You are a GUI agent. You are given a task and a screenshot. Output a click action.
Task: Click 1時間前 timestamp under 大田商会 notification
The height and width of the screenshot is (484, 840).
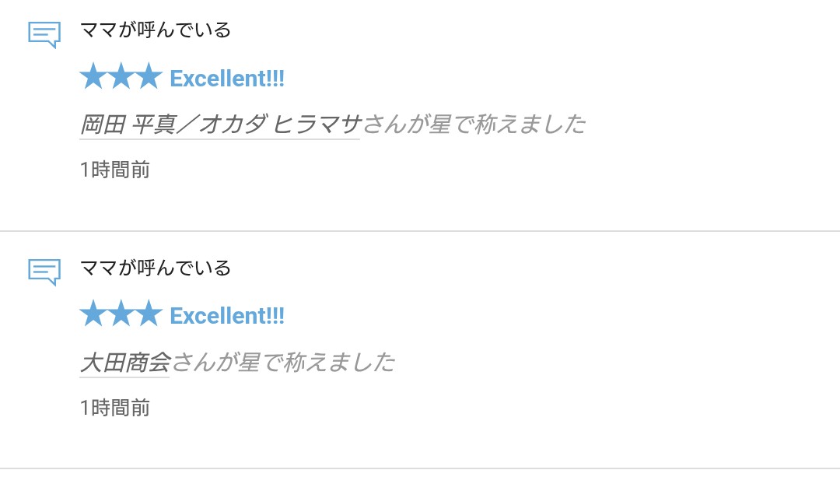(114, 408)
